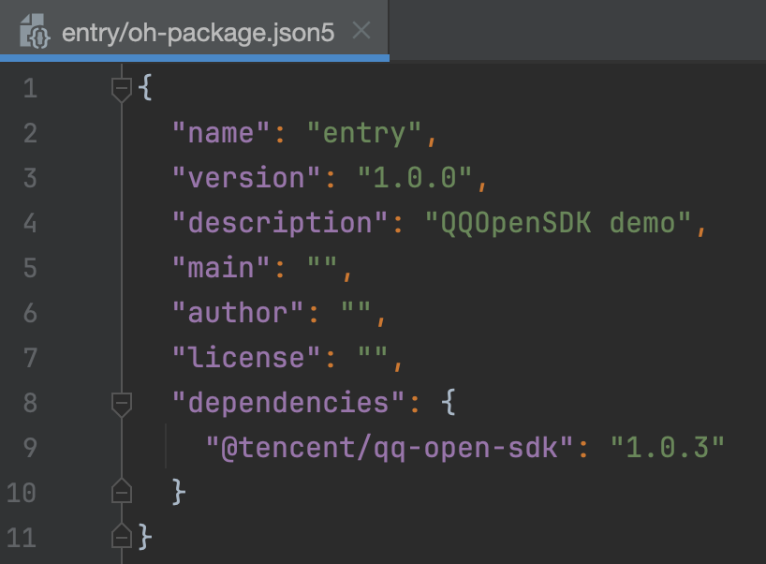Viewport: 766px width, 564px height.
Task: Click line number 7 in the gutter
Action: pyautogui.click(x=30, y=358)
